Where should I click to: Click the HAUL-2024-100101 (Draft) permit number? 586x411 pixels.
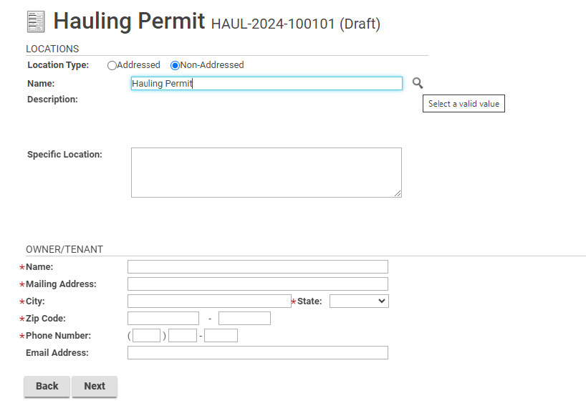click(x=296, y=24)
